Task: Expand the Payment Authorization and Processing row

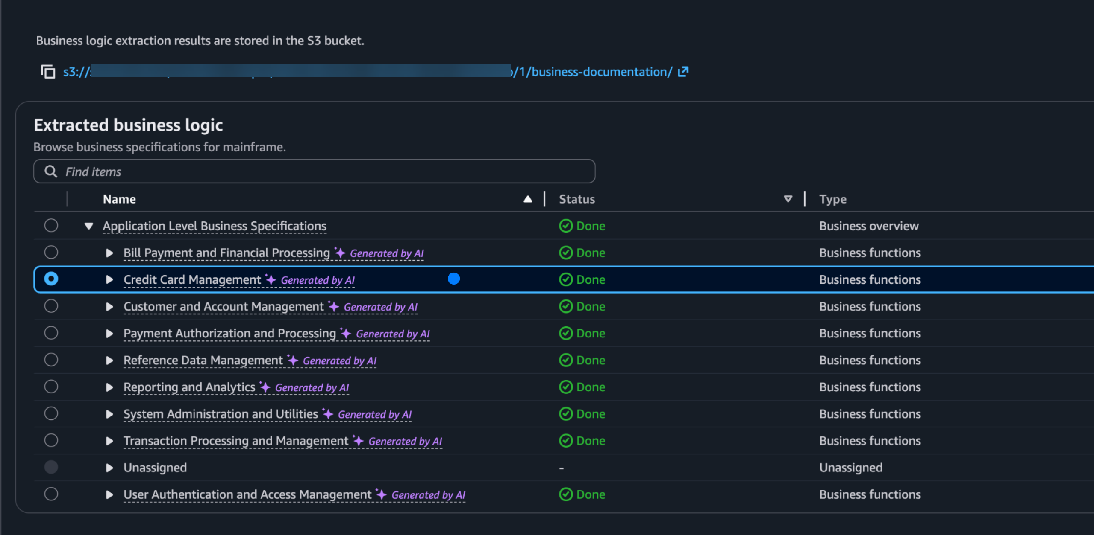Action: 109,333
